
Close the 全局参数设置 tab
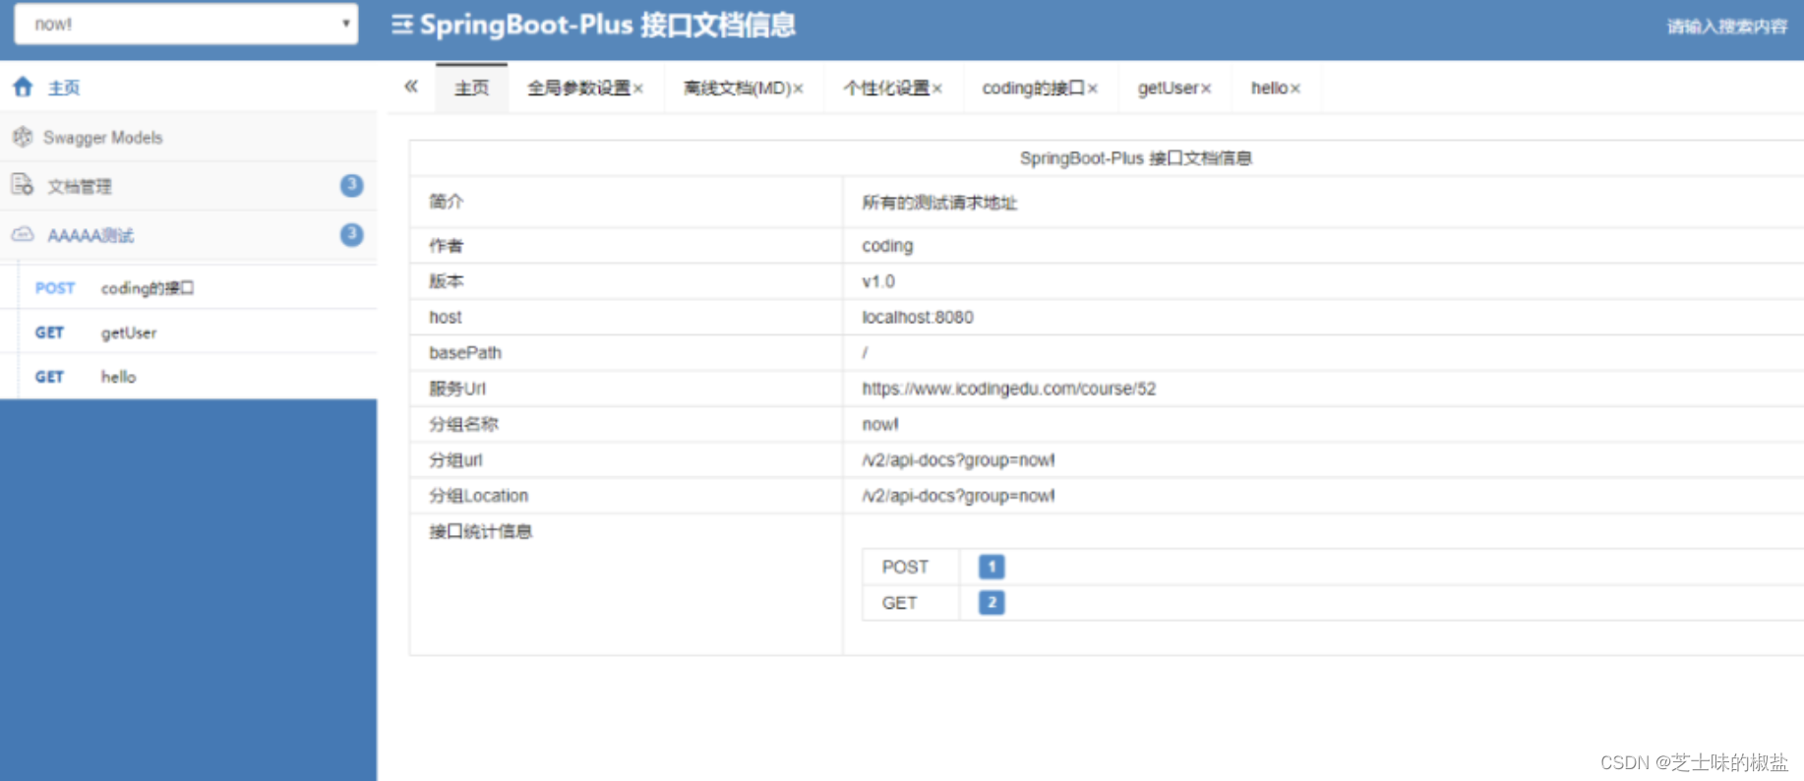tap(638, 89)
